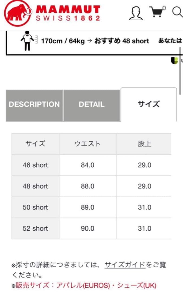Open the user account icon

(x=136, y=13)
